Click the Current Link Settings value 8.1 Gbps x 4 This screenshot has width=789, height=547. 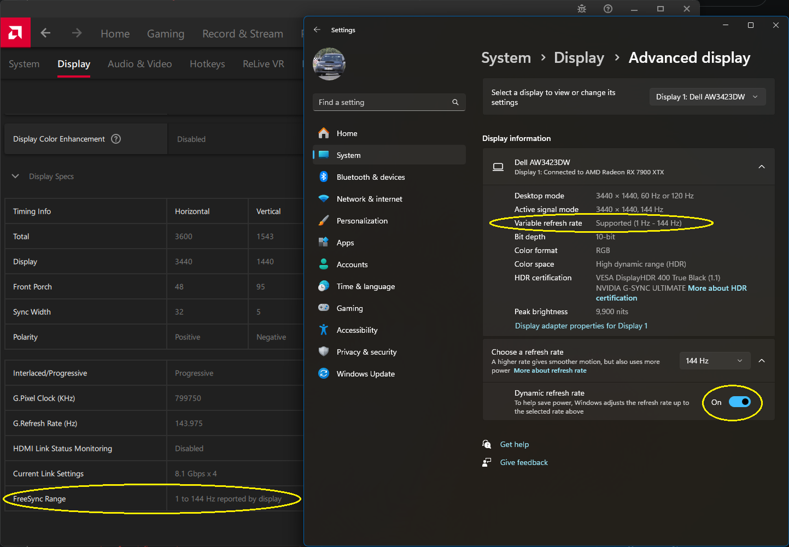(196, 474)
